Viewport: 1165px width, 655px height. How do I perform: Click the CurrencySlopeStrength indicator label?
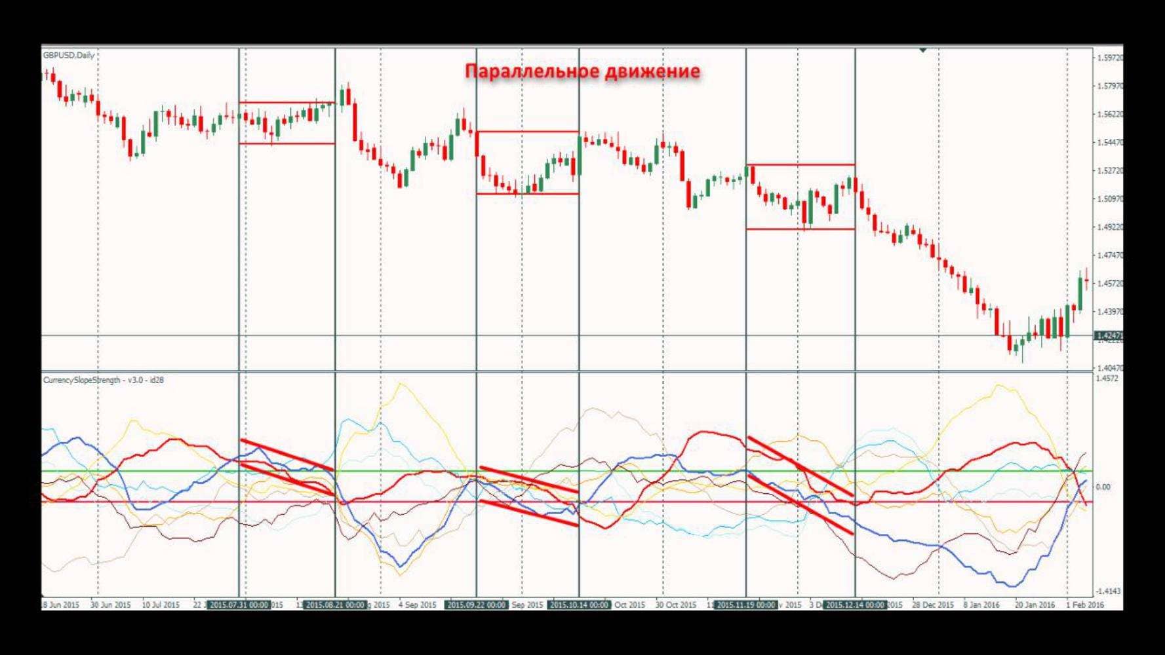coord(103,380)
